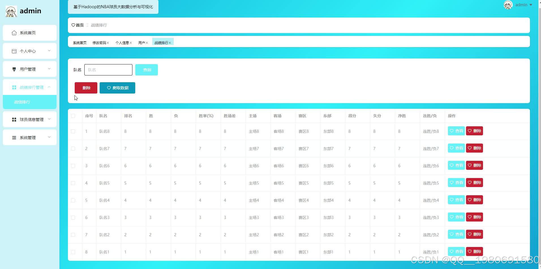This screenshot has width=541, height=269.
Task: Close the 战绩排行 tab
Action: coord(170,43)
